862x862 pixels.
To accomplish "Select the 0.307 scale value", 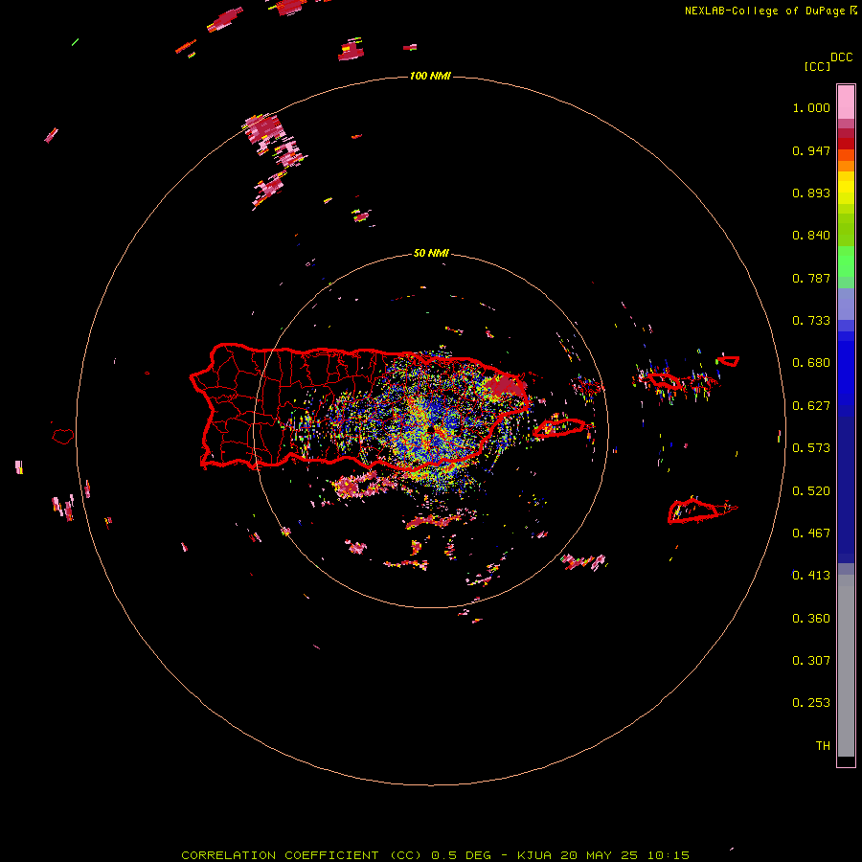I will pyautogui.click(x=811, y=661).
